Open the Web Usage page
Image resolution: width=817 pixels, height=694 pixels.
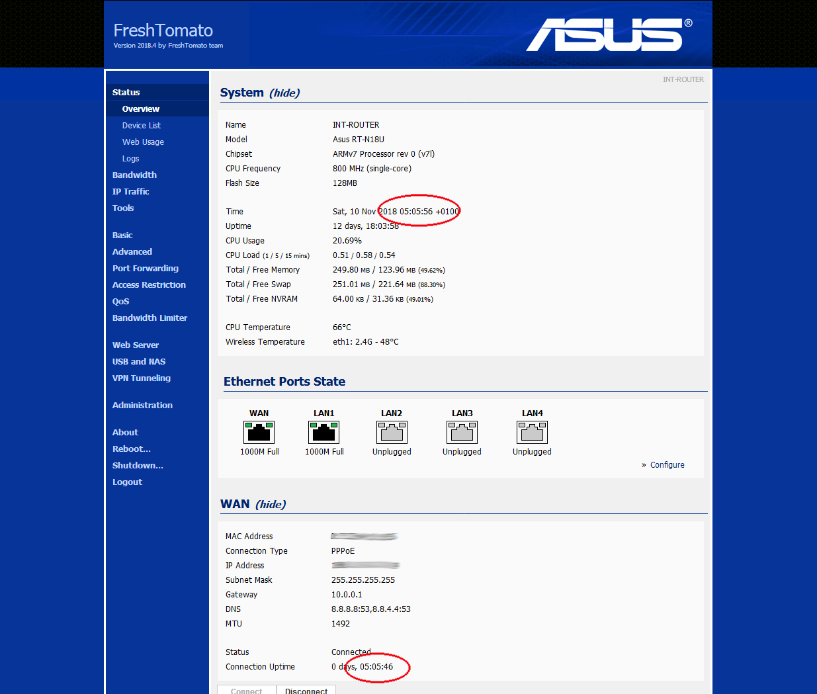tap(143, 142)
